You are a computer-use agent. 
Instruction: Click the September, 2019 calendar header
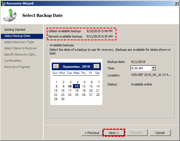tap(76, 67)
